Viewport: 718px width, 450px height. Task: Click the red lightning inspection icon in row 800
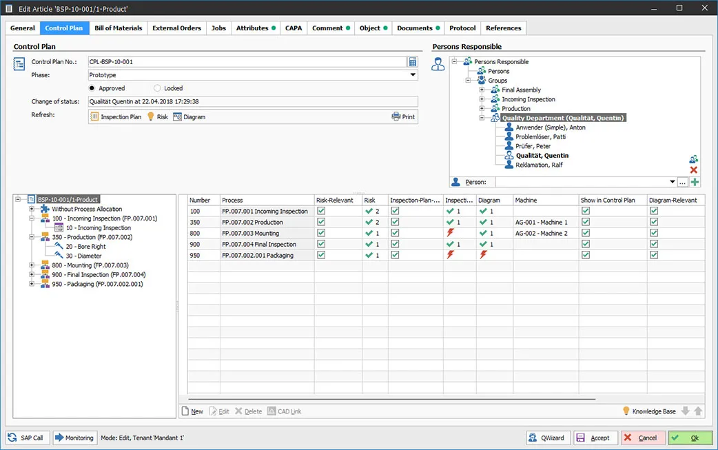pyautogui.click(x=450, y=233)
